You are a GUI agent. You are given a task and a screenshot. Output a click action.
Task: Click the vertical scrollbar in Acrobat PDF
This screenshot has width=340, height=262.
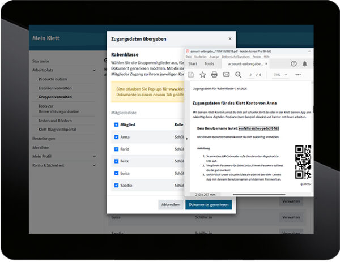[x=312, y=109]
